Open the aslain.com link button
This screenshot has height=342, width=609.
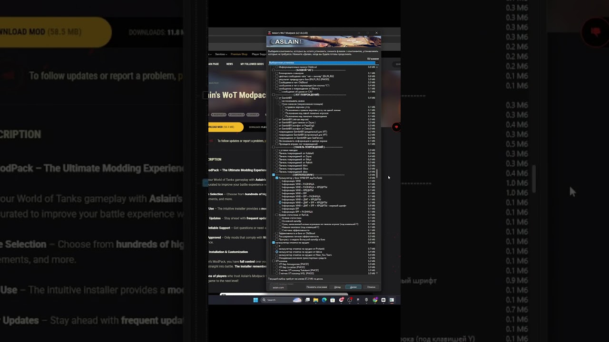(278, 287)
